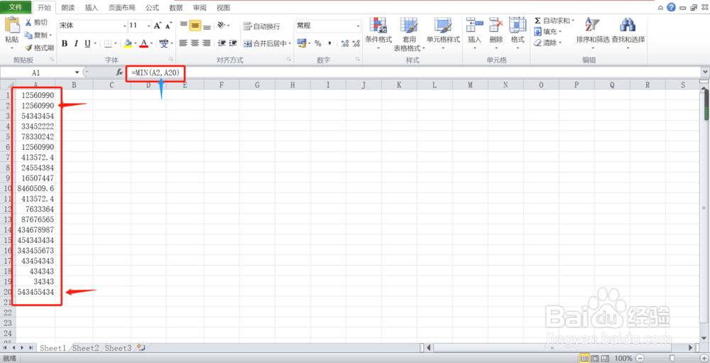The height and width of the screenshot is (363, 710).
Task: Click the increase decimal places icon
Action: [344, 43]
